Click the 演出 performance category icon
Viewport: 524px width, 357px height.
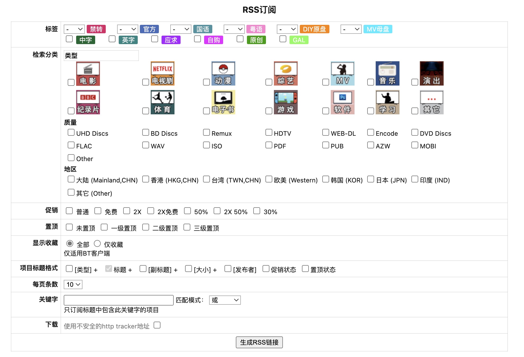[x=431, y=74]
